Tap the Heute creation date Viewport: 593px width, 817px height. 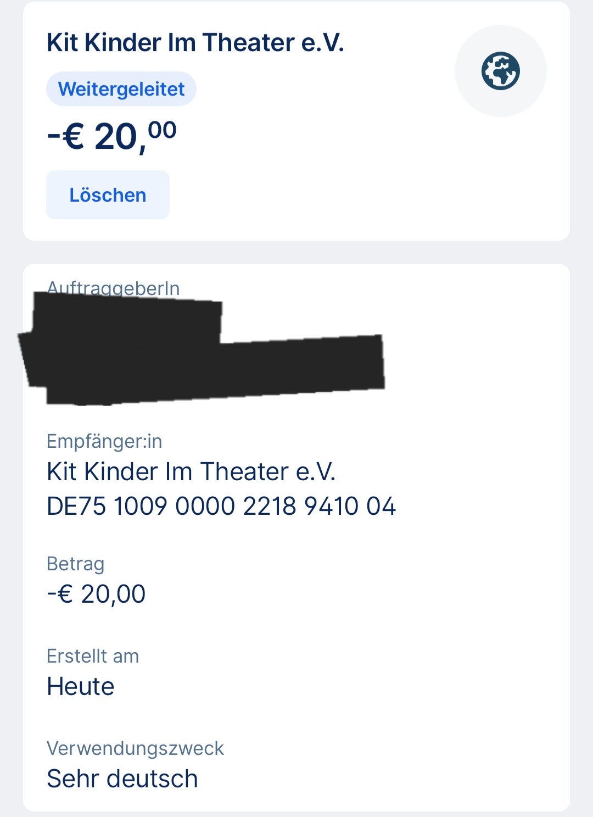click(x=81, y=686)
